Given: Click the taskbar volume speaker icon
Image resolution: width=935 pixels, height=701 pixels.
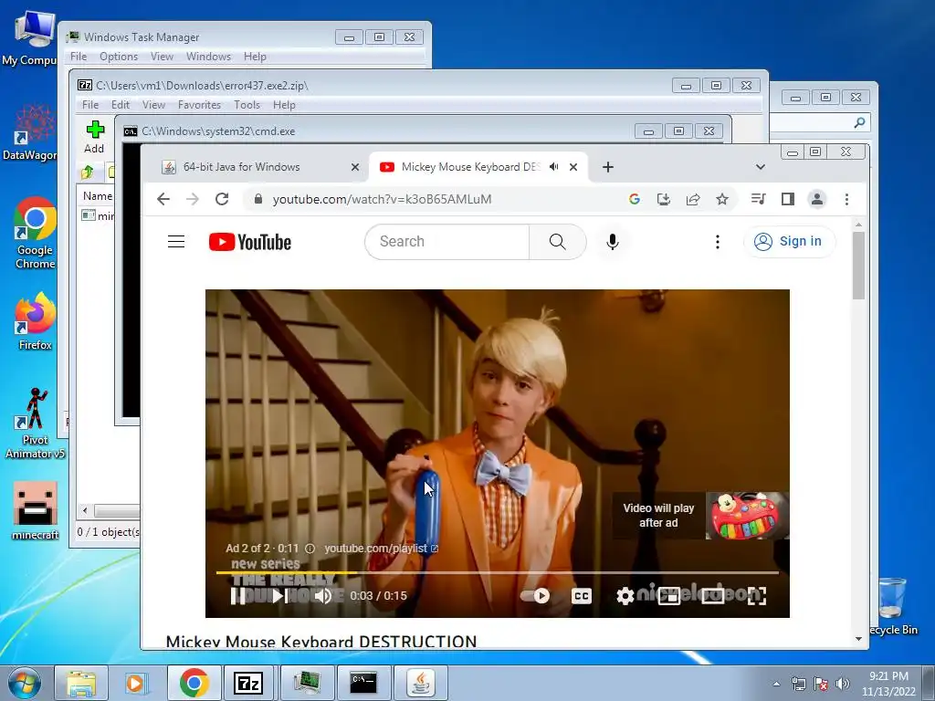Looking at the screenshot, I should click(843, 684).
